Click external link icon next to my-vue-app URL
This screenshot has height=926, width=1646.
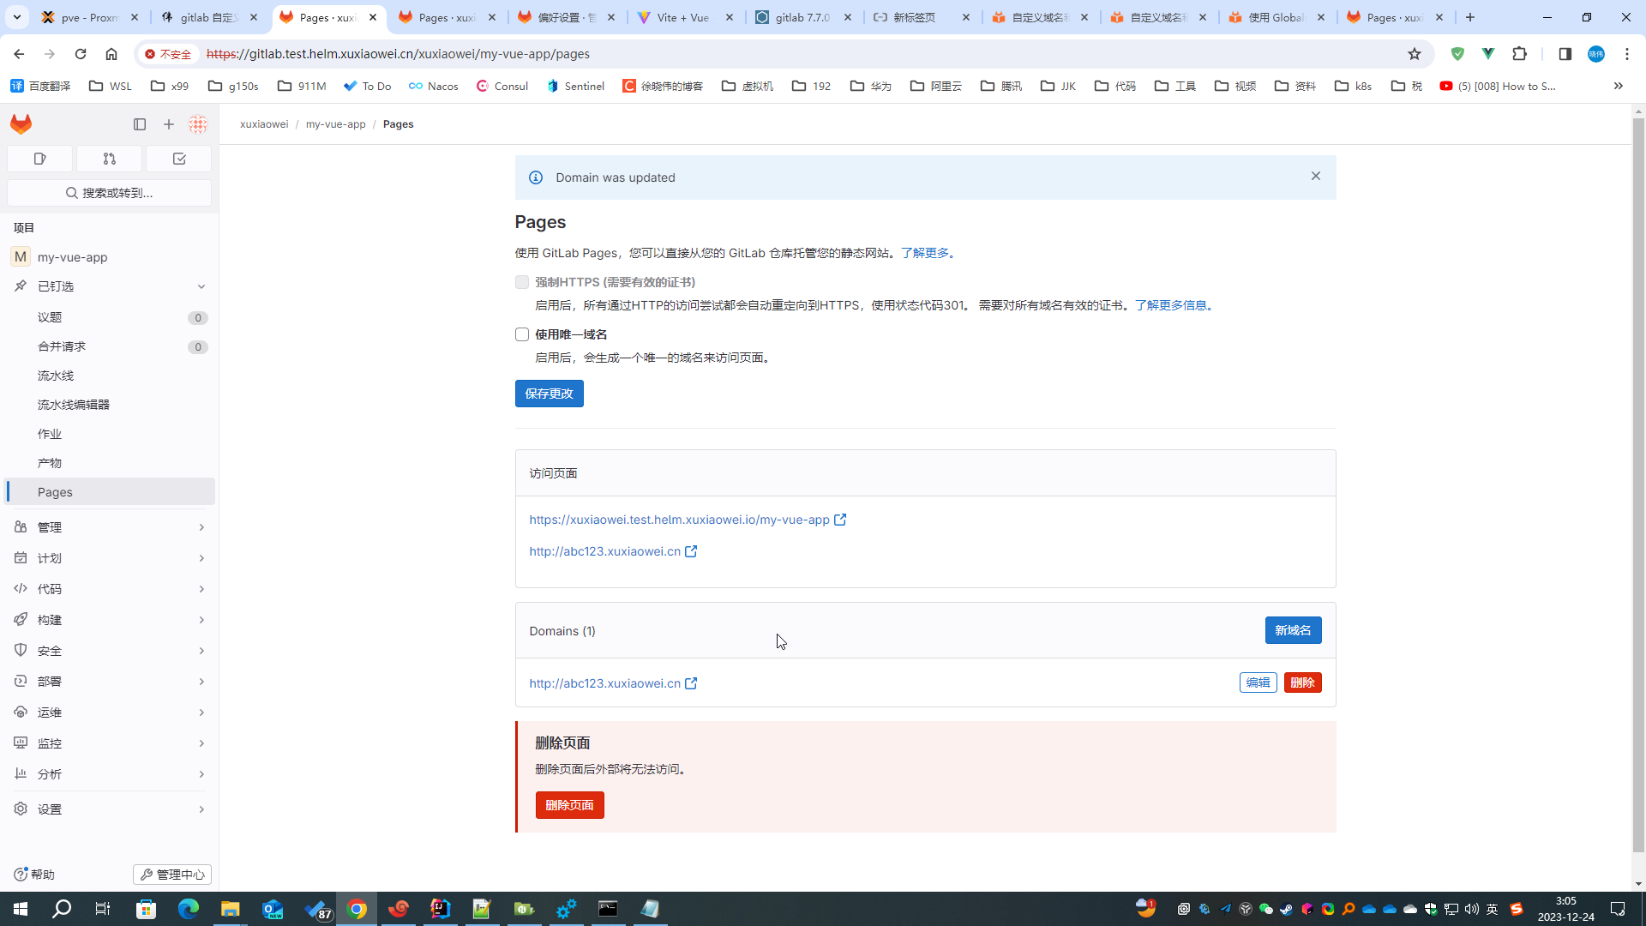840,520
